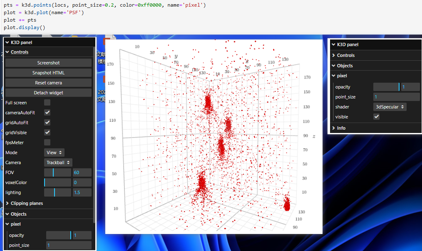422x251 pixels.
Task: Toggle pixel visible checkbox in right panel
Action: tap(376, 117)
